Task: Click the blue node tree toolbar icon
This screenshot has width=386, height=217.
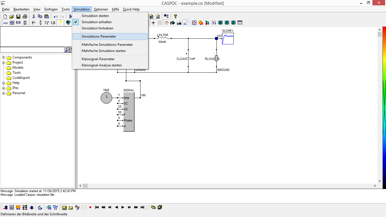Action: (x=166, y=16)
